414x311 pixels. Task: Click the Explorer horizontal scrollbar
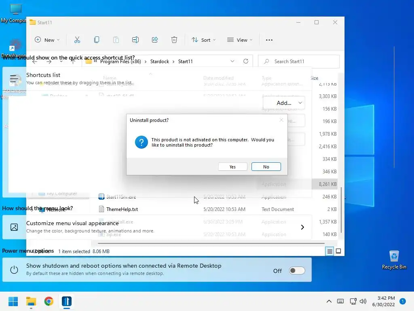[x=211, y=243]
